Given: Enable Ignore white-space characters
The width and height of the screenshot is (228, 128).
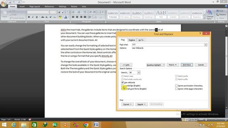Looking at the screenshot, I should click(176, 89).
